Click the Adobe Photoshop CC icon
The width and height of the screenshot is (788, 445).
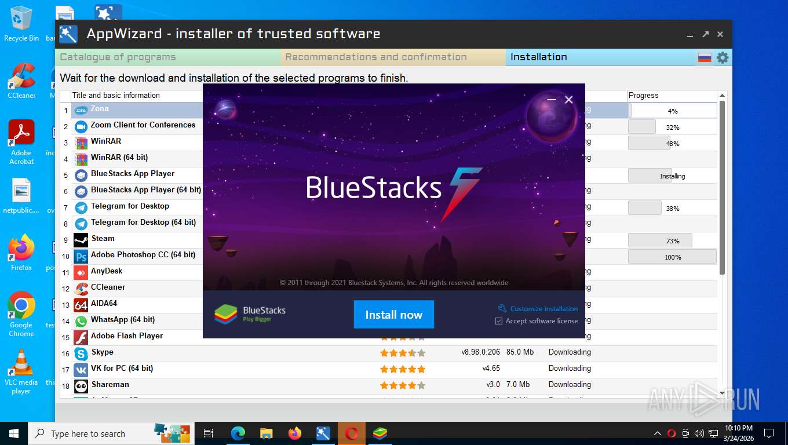pyautogui.click(x=81, y=256)
